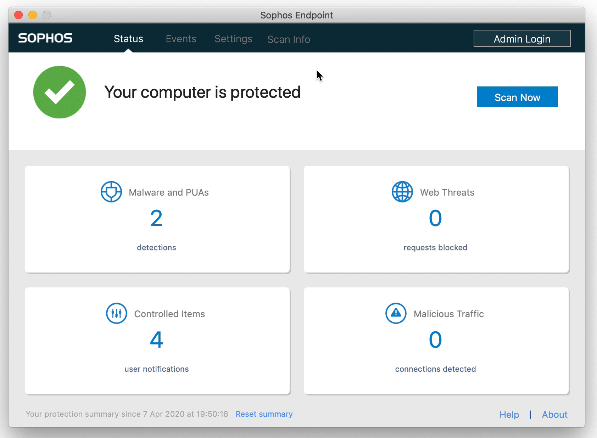
Task: Click the Malicious Traffic warning icon
Action: [x=396, y=313]
